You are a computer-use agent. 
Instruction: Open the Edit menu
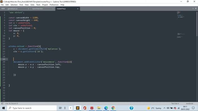7,5
